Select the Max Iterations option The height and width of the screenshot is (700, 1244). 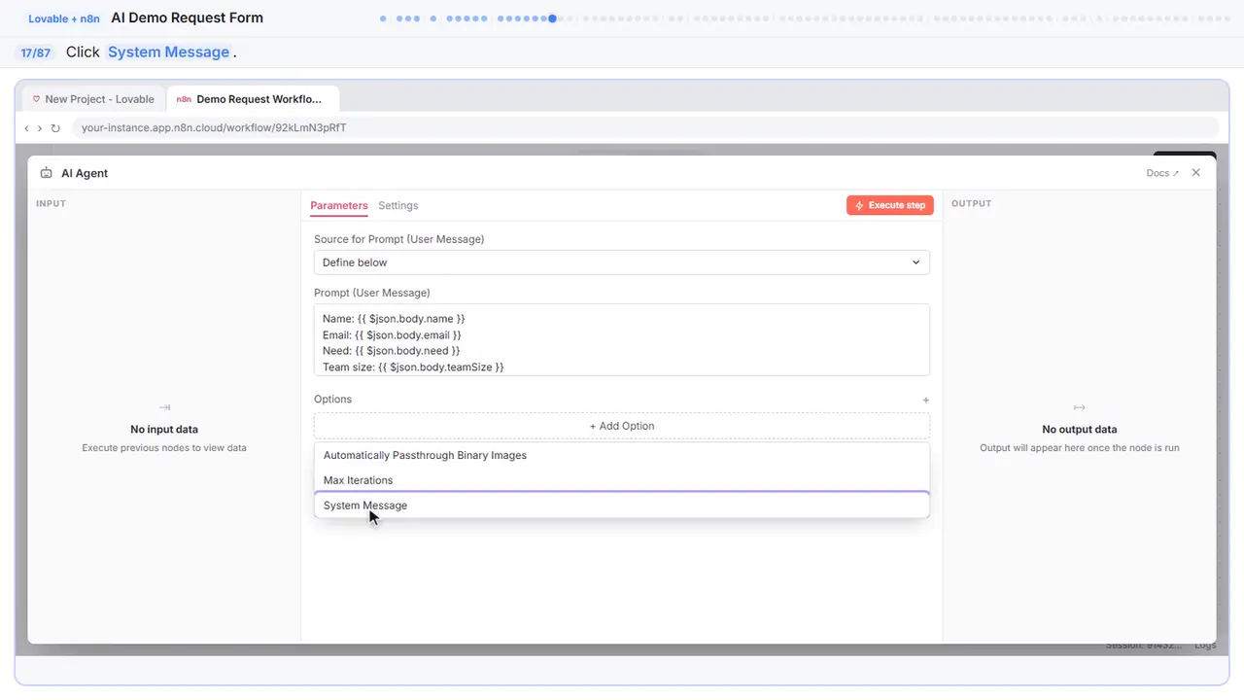622,480
